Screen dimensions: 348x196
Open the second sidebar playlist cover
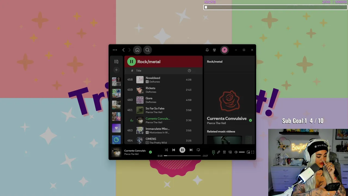[x=116, y=93]
